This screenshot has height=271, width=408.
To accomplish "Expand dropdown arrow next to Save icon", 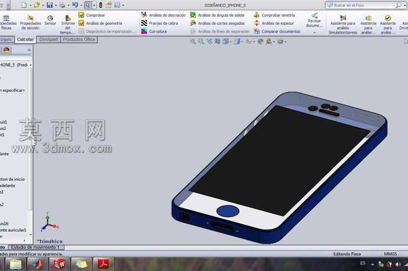I will [x=56, y=5].
